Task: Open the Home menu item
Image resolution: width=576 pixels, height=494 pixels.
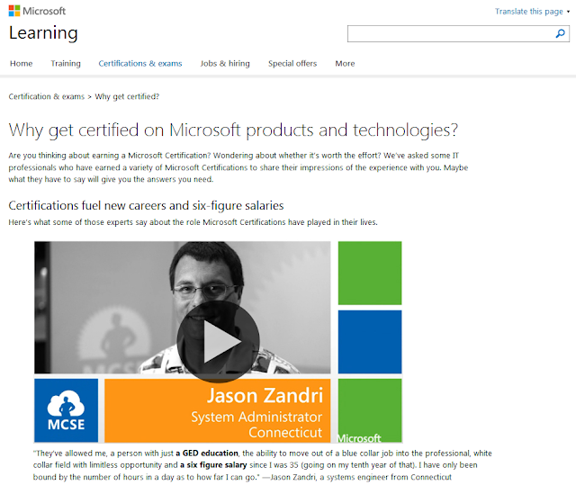Action: (22, 64)
